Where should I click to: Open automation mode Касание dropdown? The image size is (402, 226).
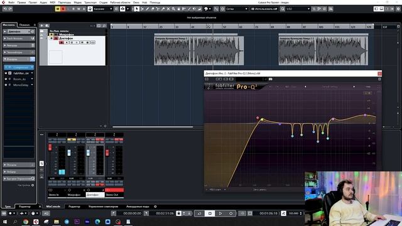[x=103, y=9]
